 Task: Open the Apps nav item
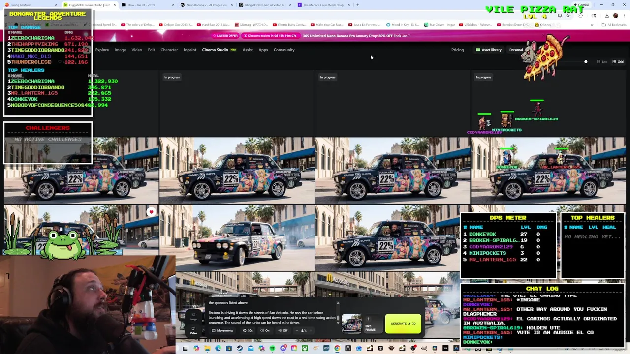pyautogui.click(x=263, y=50)
